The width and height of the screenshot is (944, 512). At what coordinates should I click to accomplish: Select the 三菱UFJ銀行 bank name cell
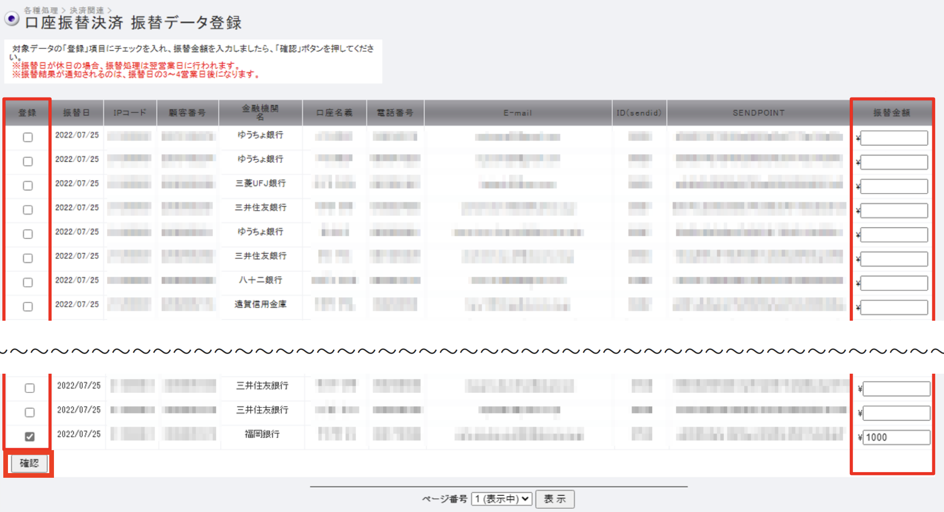pos(260,183)
